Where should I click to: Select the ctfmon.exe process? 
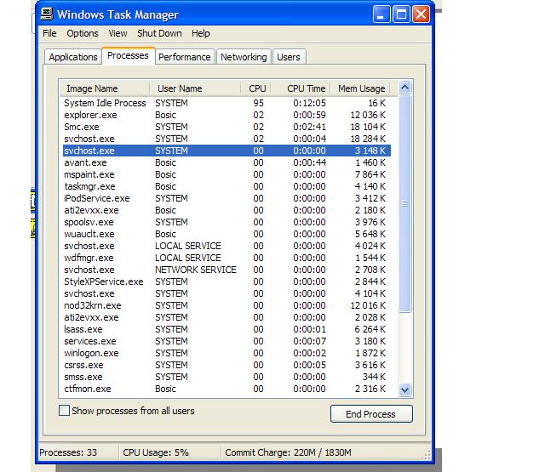[227, 389]
